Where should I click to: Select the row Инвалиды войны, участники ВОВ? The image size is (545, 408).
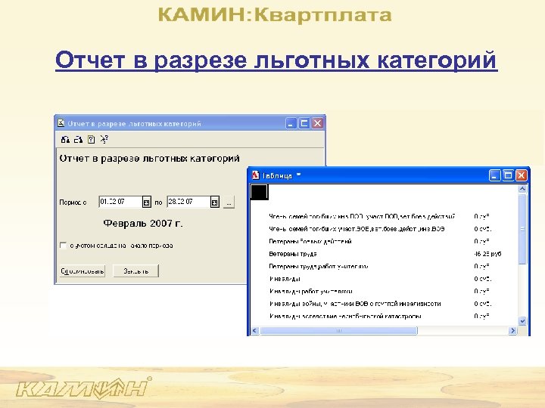pos(355,304)
